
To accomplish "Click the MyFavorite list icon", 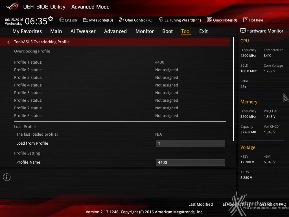I will [x=86, y=20].
